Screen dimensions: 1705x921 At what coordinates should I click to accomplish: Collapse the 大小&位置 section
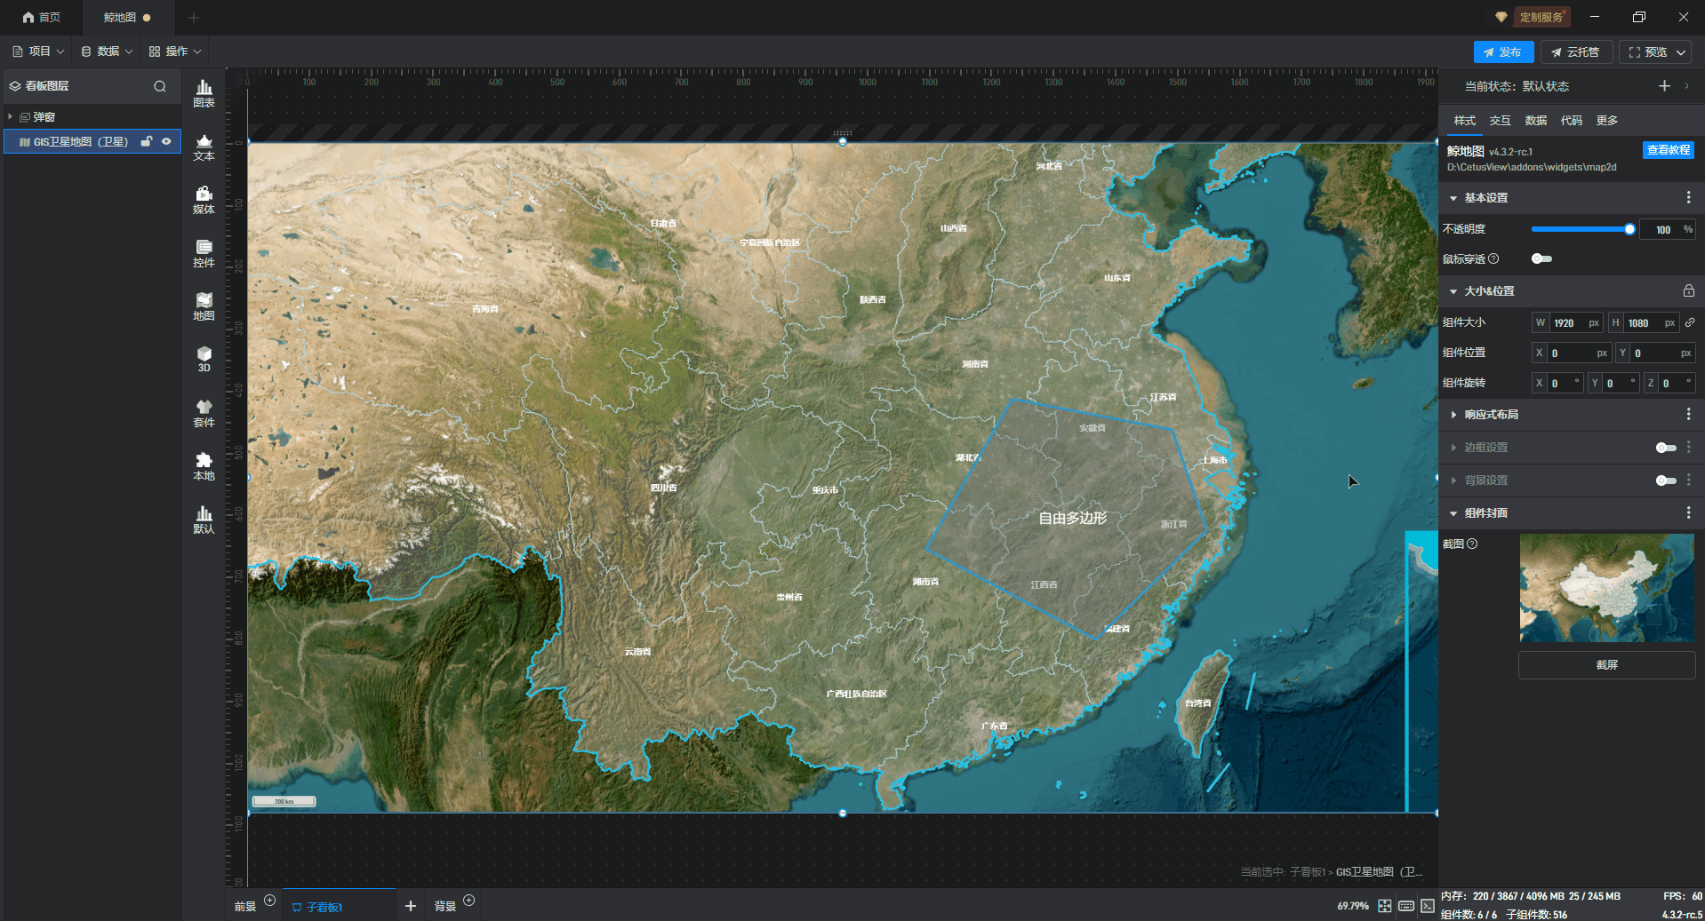pyautogui.click(x=1453, y=291)
